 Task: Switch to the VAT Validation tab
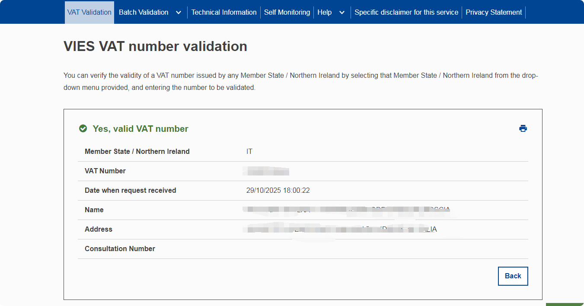pos(89,13)
